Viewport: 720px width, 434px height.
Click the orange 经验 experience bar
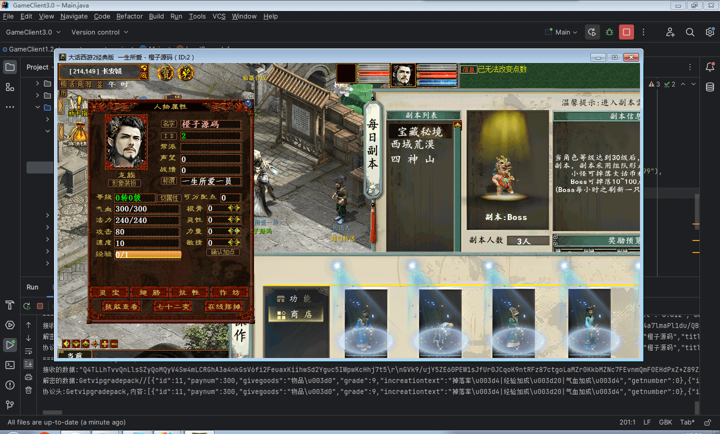point(148,254)
